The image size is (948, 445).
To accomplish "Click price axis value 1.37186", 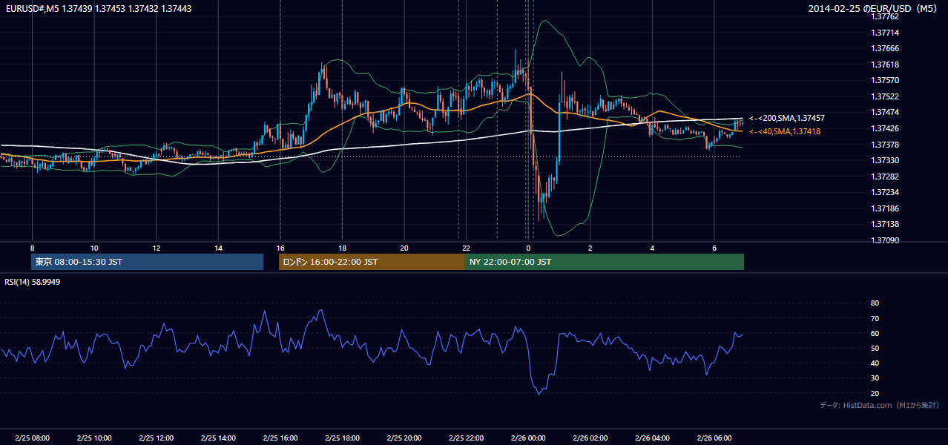I will (884, 208).
